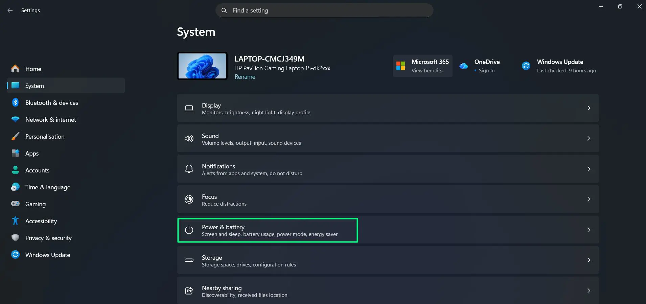This screenshot has width=646, height=304.
Task: Click the Home house icon in sidebar
Action: 15,69
